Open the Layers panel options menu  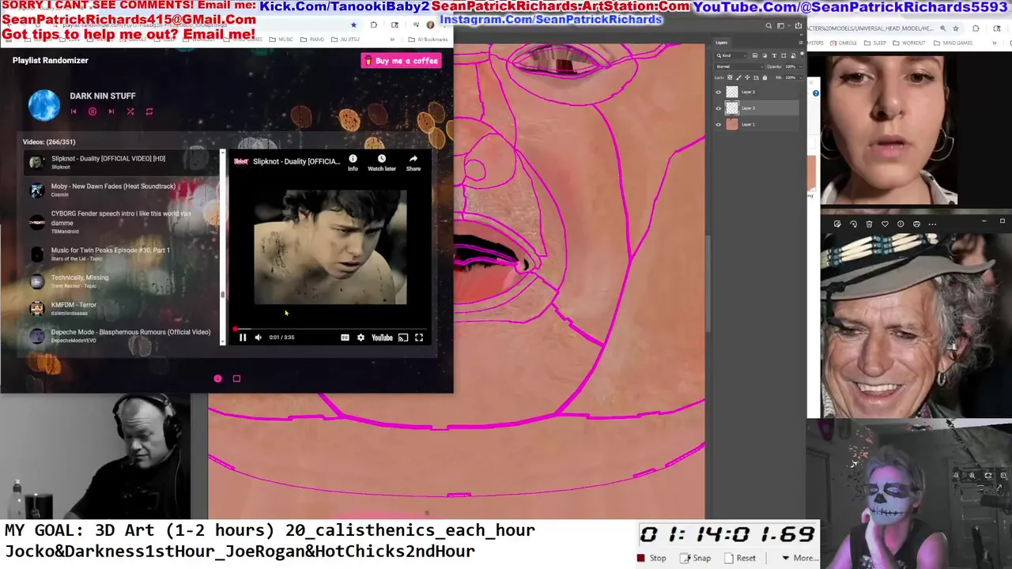801,43
